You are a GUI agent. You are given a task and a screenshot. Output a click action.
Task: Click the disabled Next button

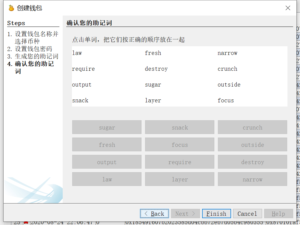pyautogui.click(x=185, y=214)
